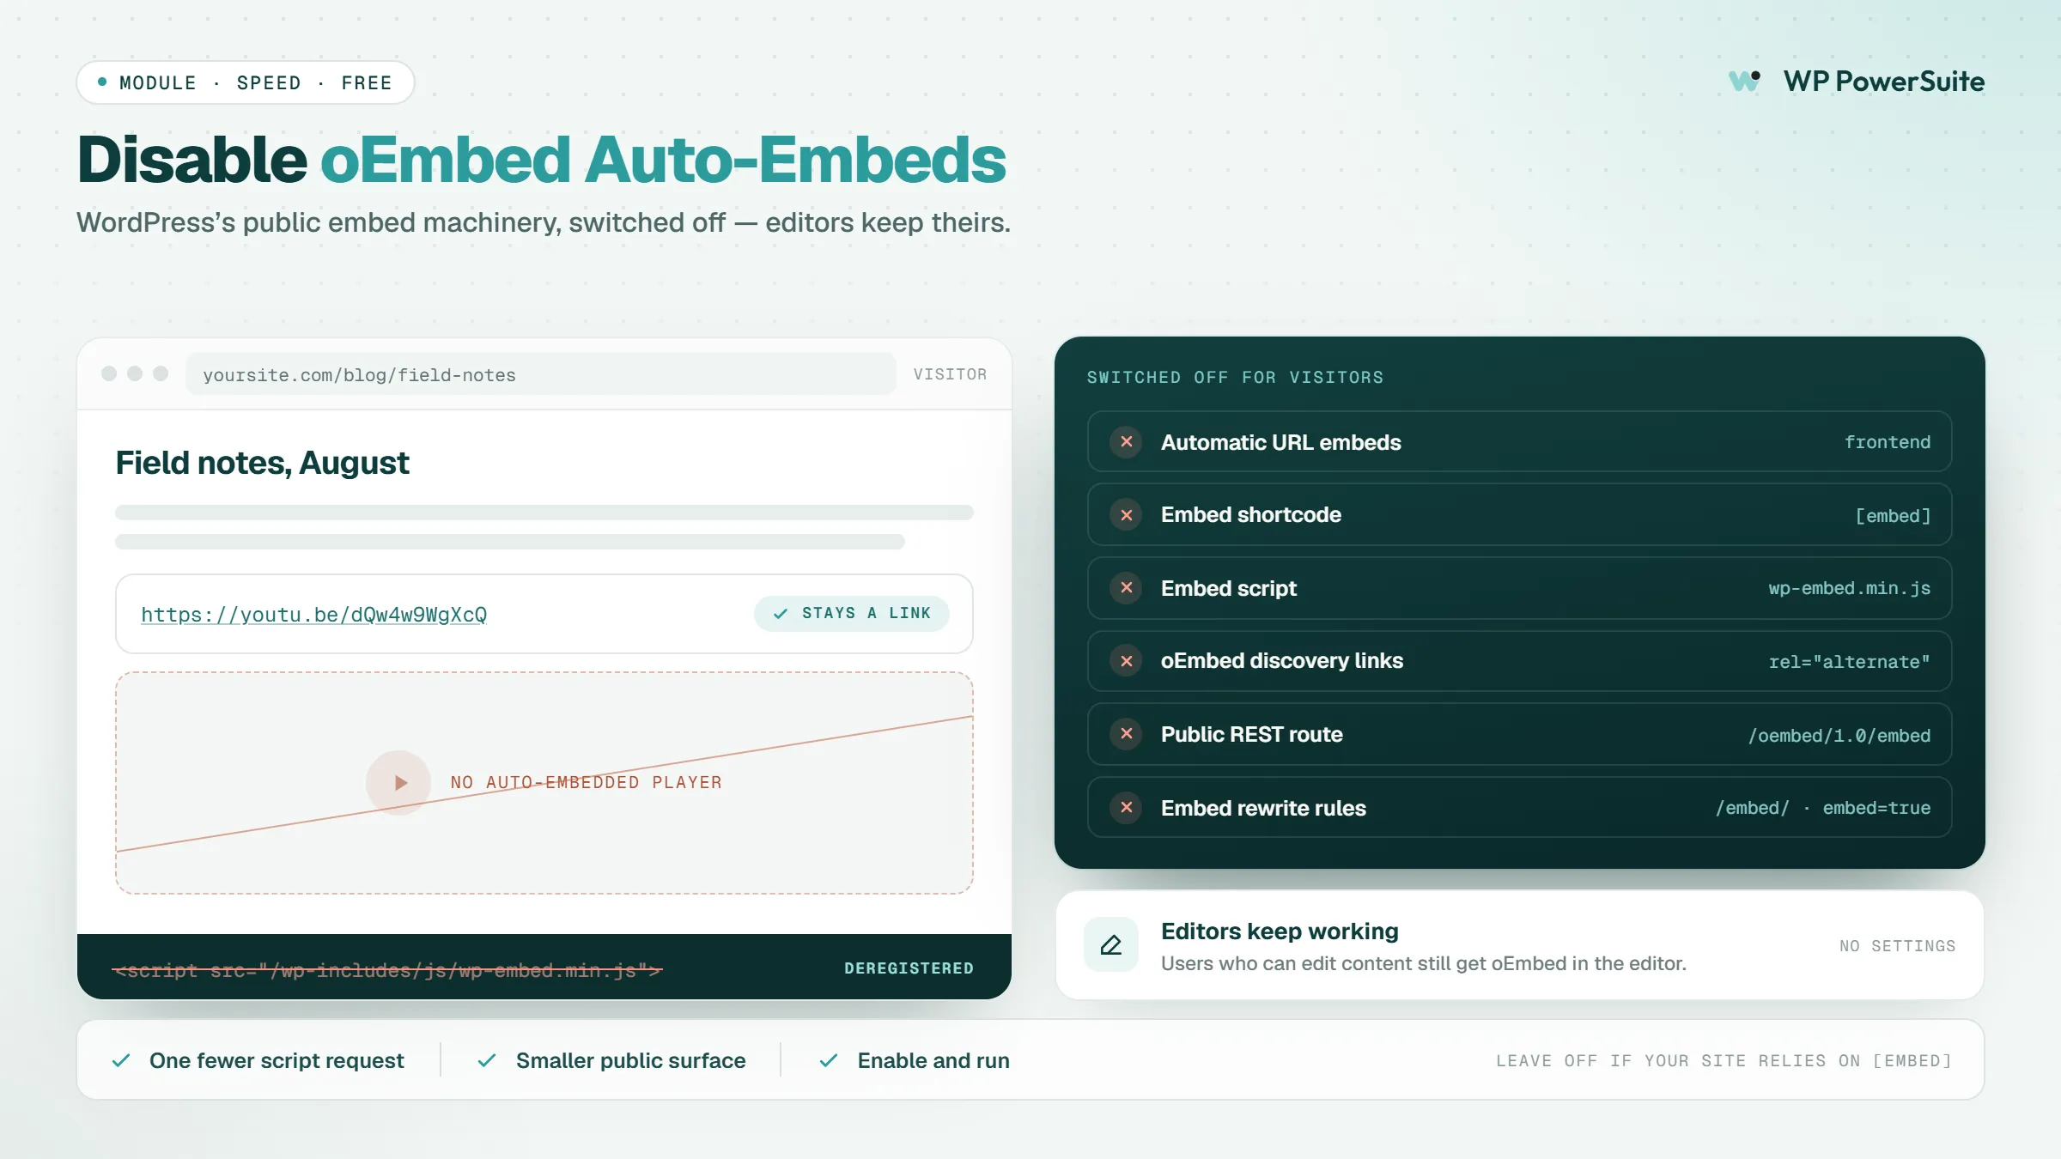Click 'LEAVE OFF IF YOUR SITE RELIES ON [EMBED]' note
Image resolution: width=2061 pixels, height=1159 pixels.
click(1724, 1061)
